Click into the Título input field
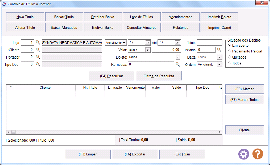 point(210,43)
